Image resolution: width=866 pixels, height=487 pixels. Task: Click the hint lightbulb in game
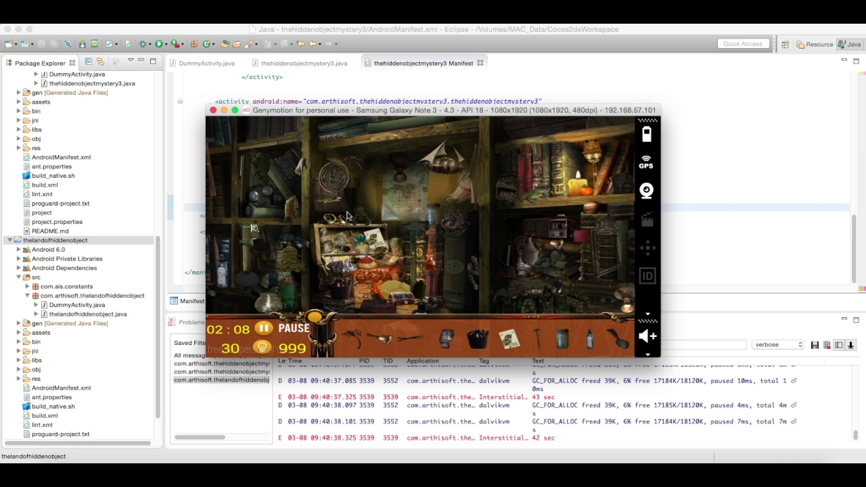pos(262,348)
